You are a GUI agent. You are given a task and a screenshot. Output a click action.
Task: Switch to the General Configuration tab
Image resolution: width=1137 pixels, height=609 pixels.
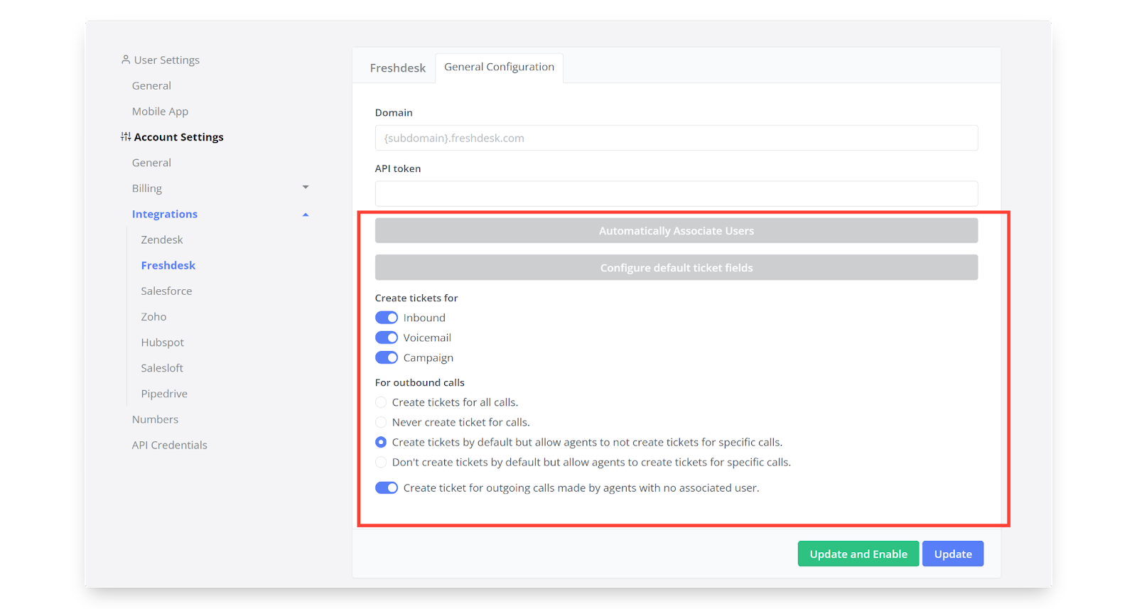point(499,67)
